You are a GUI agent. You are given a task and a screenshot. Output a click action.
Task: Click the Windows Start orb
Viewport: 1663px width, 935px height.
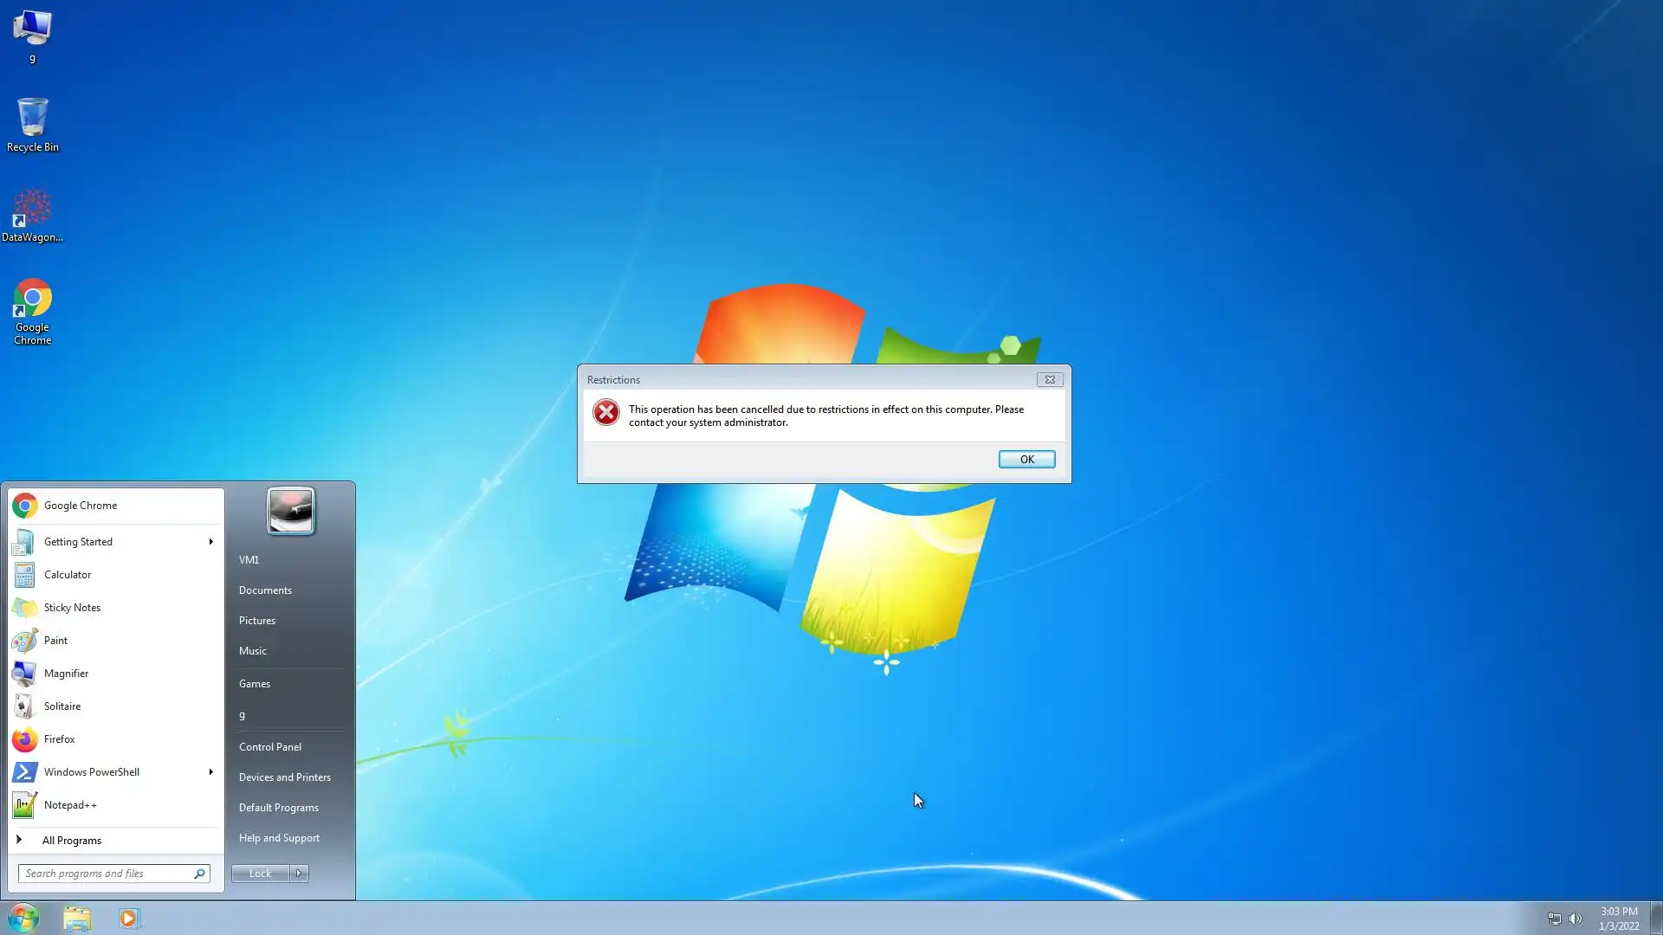tap(23, 918)
